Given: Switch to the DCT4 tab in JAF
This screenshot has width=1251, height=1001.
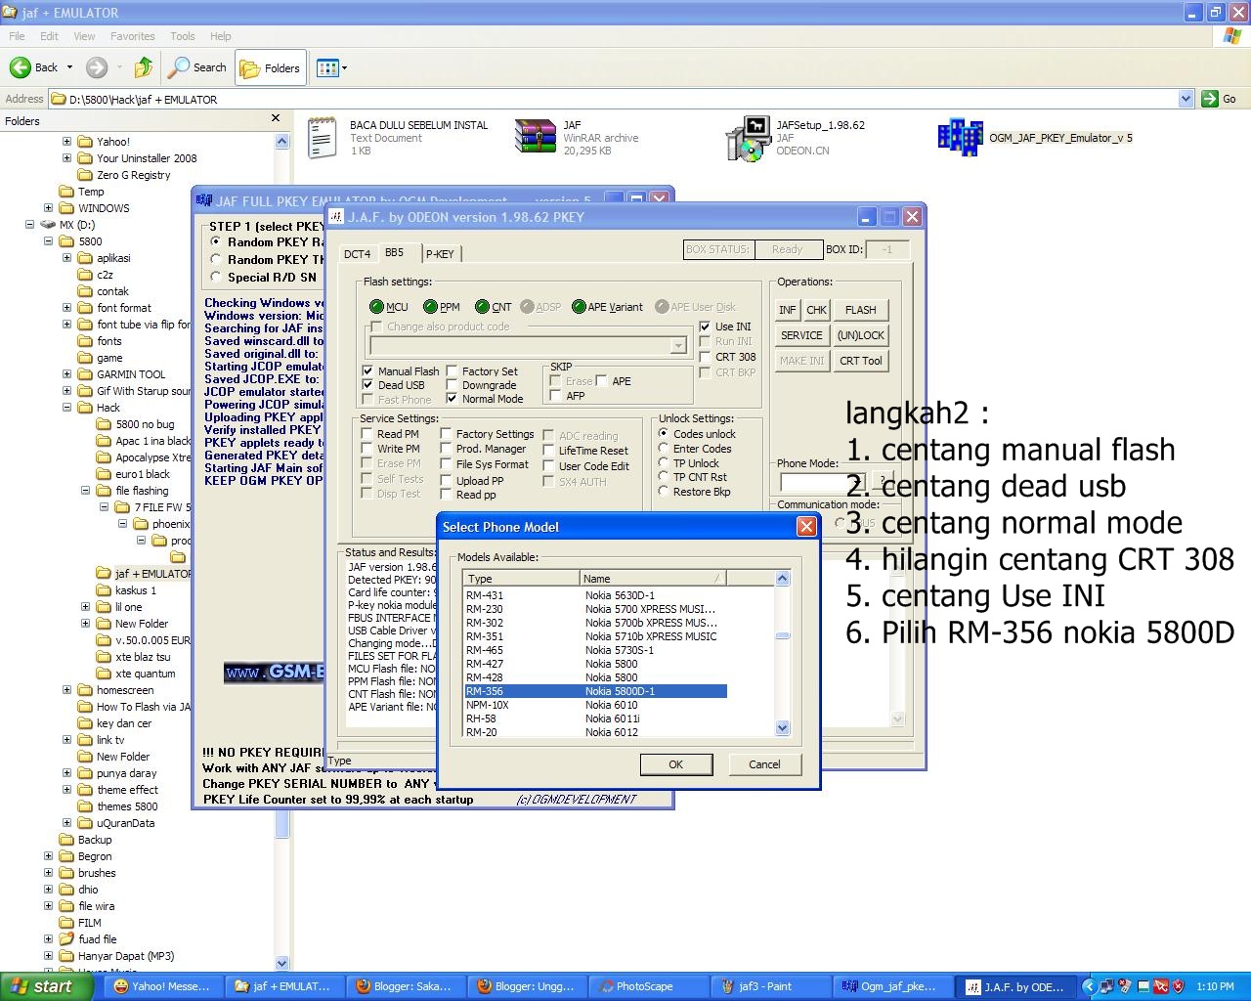Looking at the screenshot, I should click(x=357, y=254).
